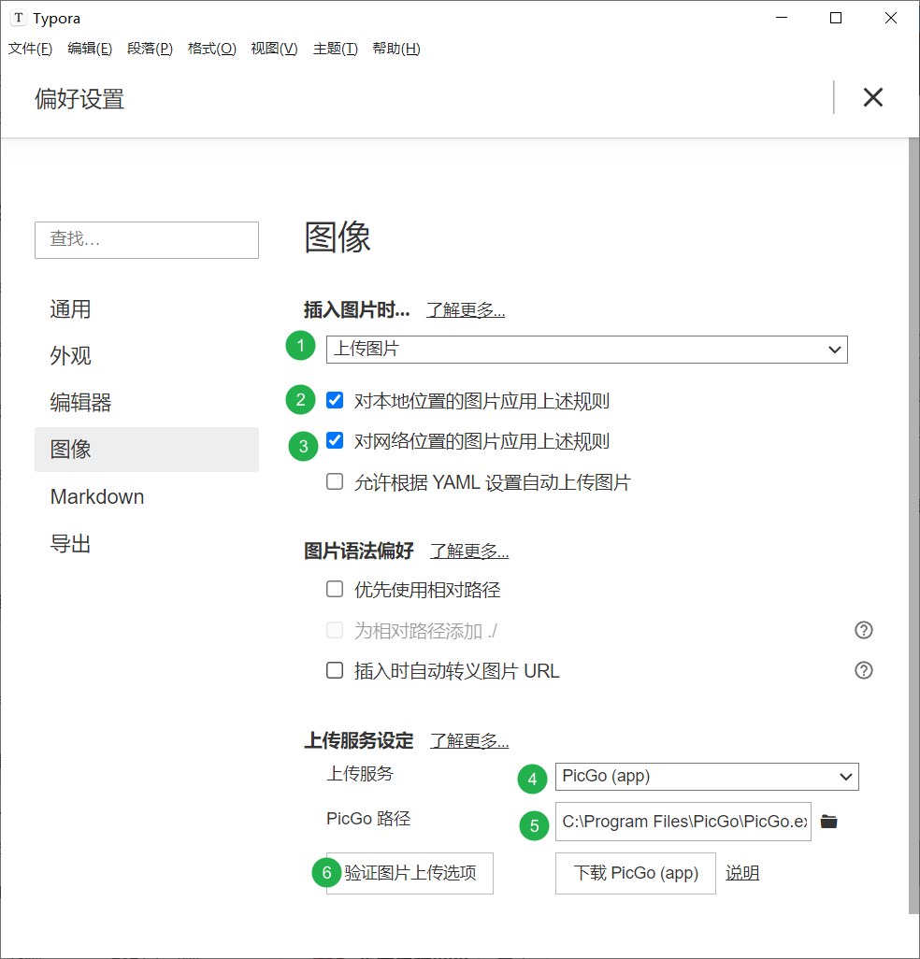Switch to the 外观 settings section

[70, 355]
